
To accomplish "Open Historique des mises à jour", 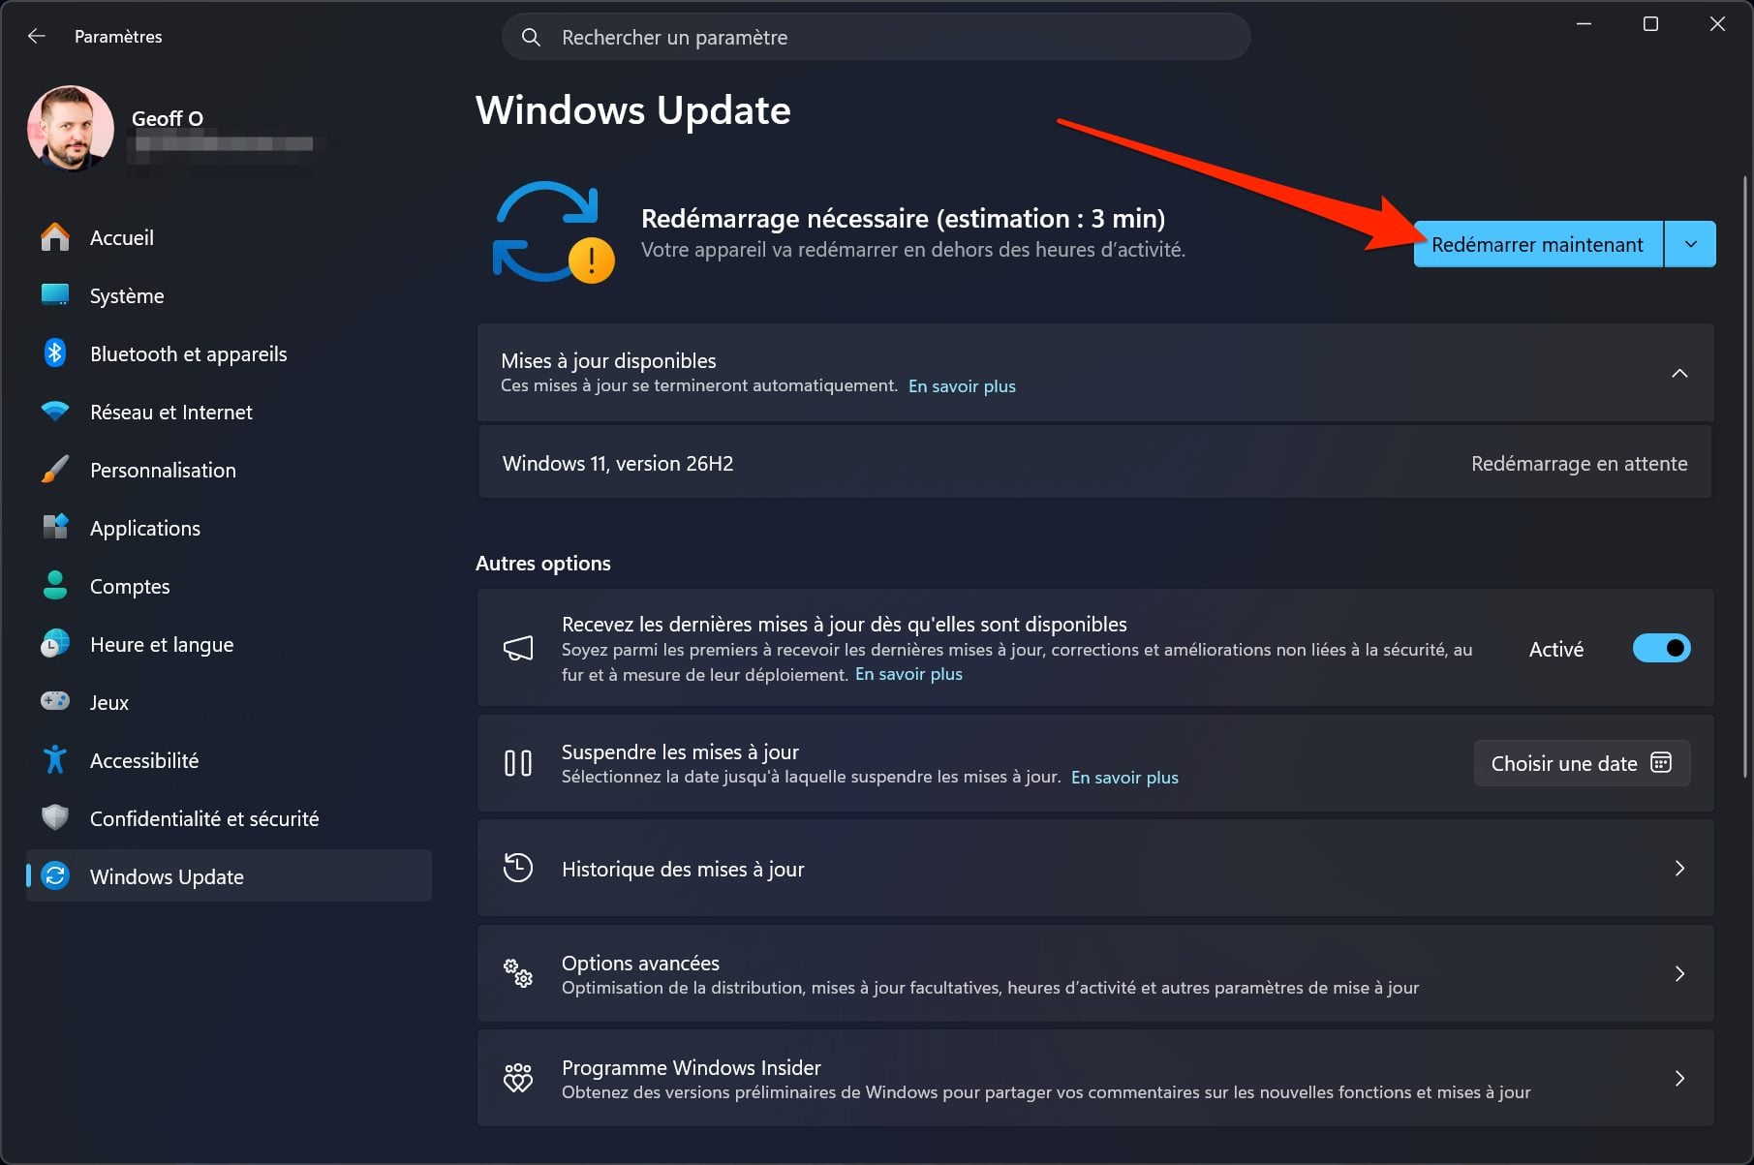I will (1095, 869).
